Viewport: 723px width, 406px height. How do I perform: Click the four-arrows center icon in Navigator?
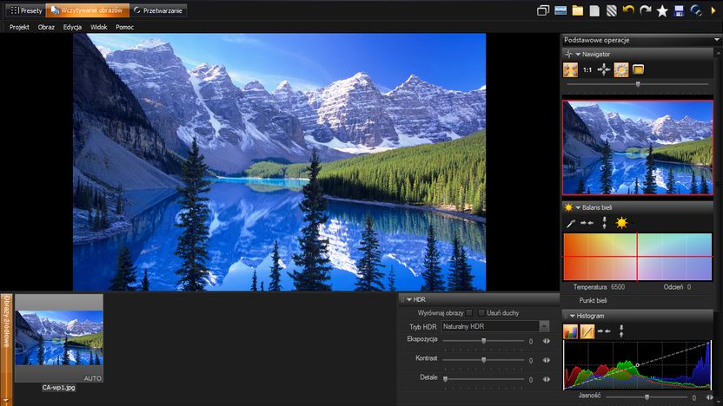[x=604, y=70]
